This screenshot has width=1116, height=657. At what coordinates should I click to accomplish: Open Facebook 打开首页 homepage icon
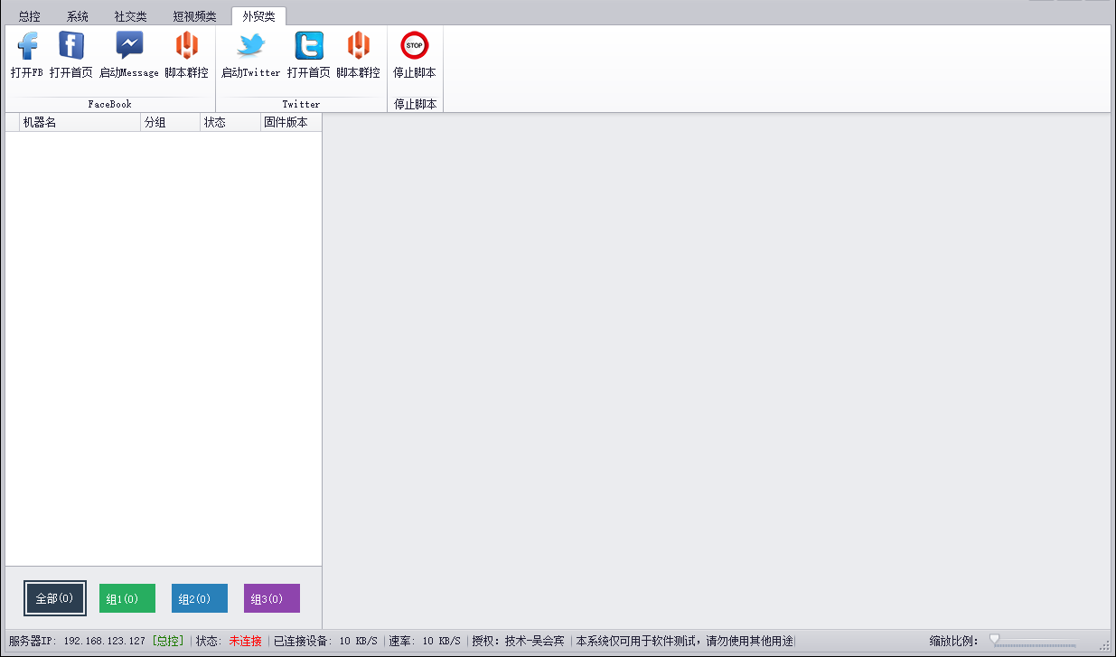pyautogui.click(x=71, y=55)
